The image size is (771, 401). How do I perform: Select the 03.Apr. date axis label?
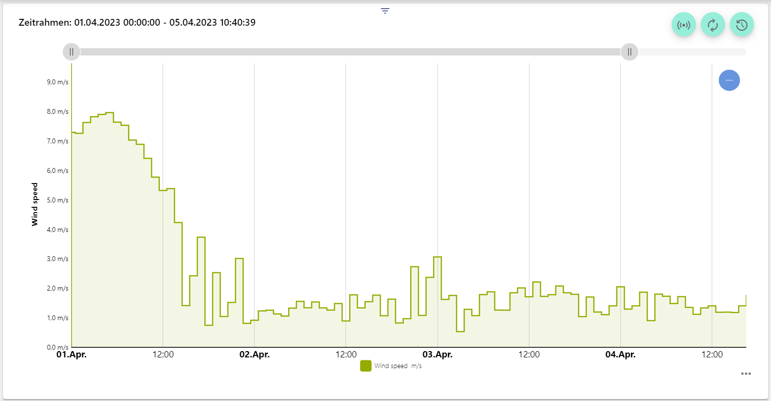click(437, 355)
